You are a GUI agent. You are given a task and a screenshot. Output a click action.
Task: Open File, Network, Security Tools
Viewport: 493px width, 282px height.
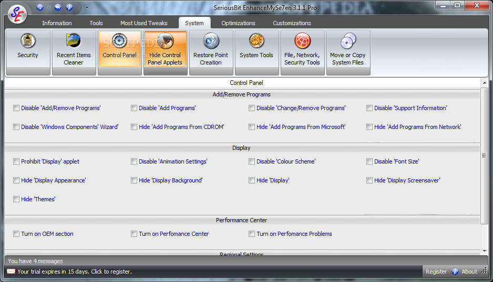[x=302, y=52]
